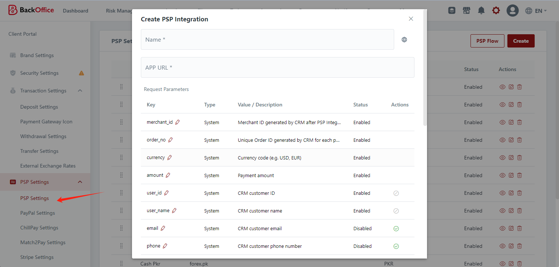Open Match2Pay Settings
The image size is (559, 267).
pos(43,242)
